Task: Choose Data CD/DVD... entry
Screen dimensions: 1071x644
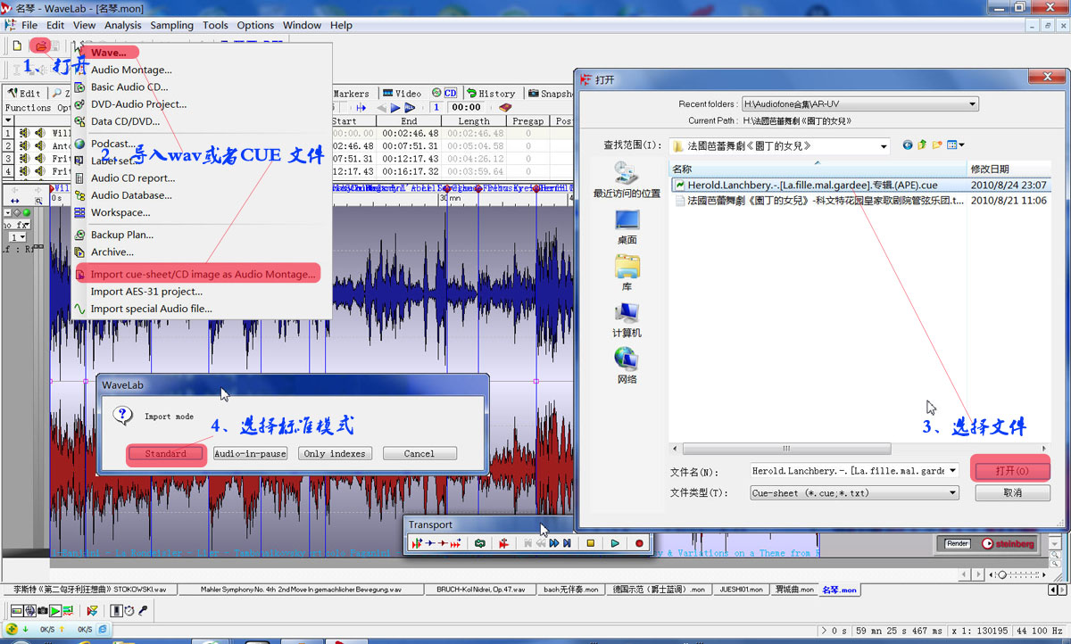Action: [x=125, y=121]
